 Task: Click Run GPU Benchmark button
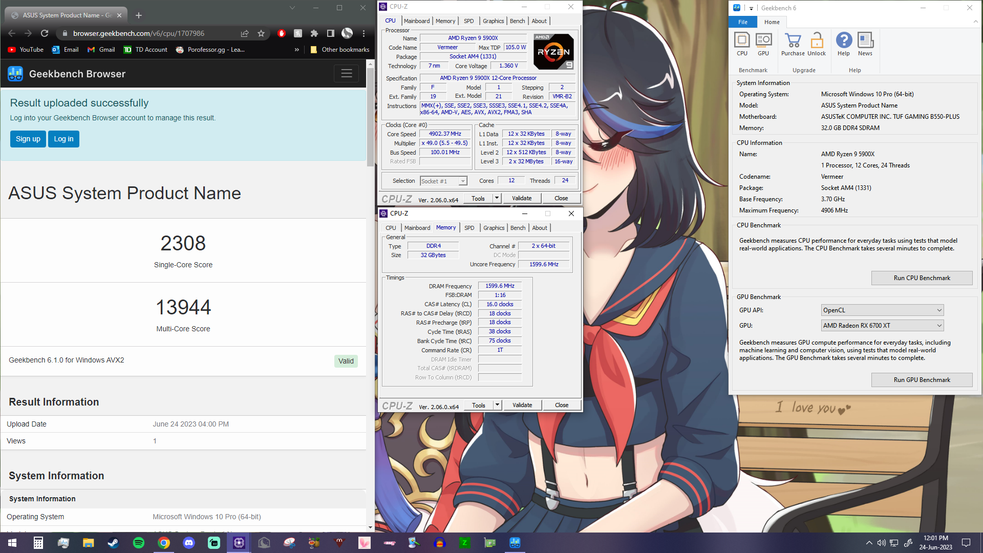coord(922,380)
